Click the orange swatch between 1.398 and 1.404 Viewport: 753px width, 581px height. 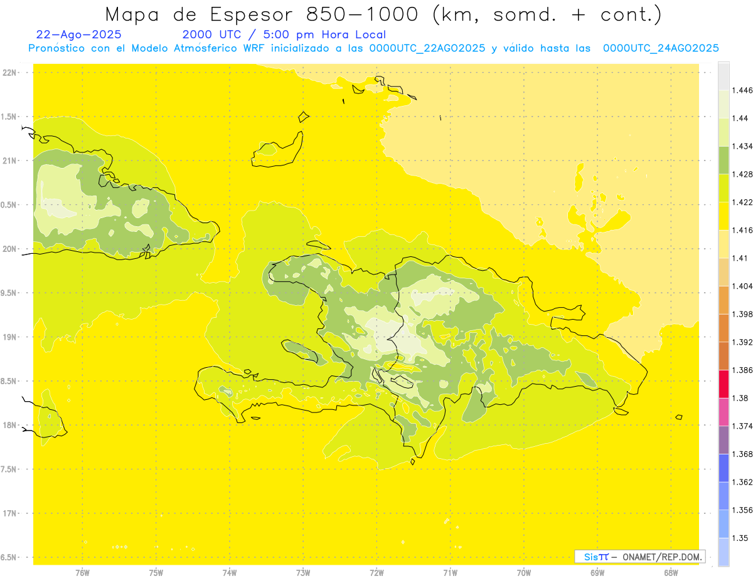724,300
